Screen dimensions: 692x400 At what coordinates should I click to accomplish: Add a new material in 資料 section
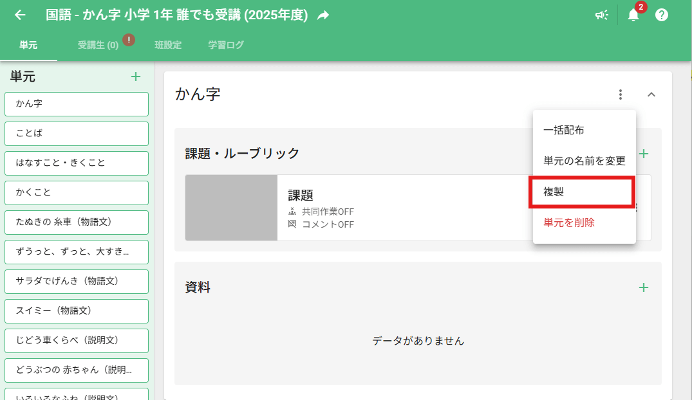click(x=643, y=287)
